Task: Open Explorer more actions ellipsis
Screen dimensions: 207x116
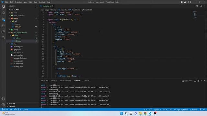Action: [36, 6]
